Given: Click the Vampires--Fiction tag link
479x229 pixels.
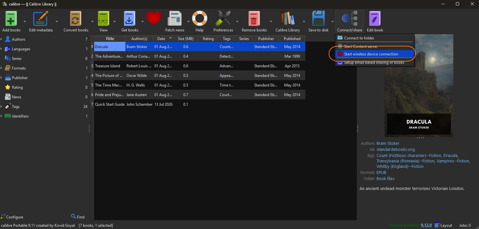Looking at the screenshot, I should click(453, 161).
